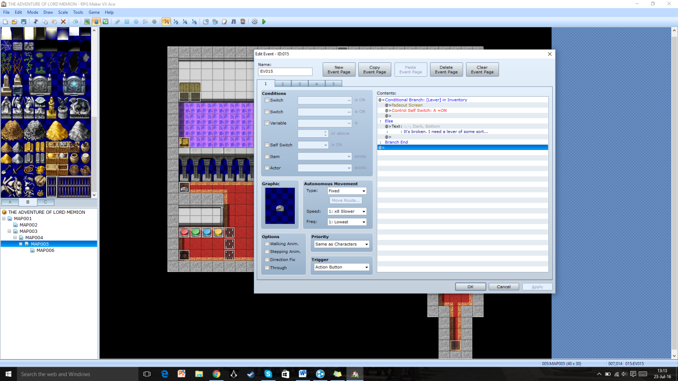Switch to tileset tab C
This screenshot has width=678, height=381.
[x=45, y=202]
